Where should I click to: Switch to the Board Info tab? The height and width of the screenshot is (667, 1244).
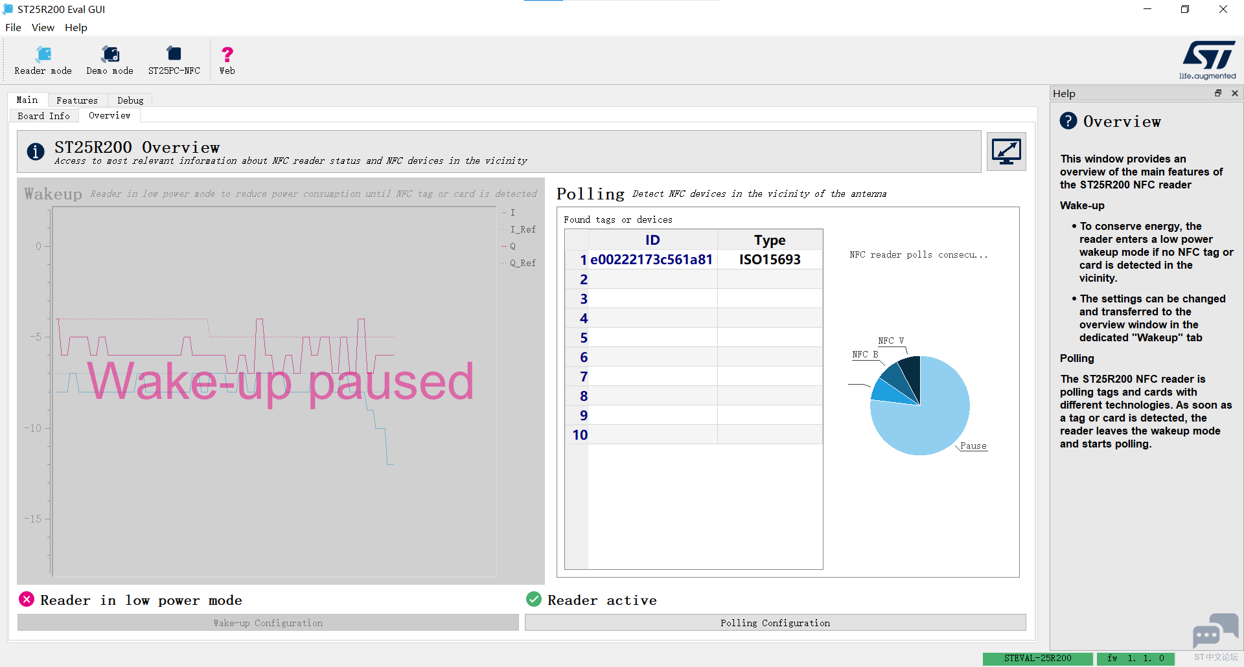pyautogui.click(x=43, y=116)
